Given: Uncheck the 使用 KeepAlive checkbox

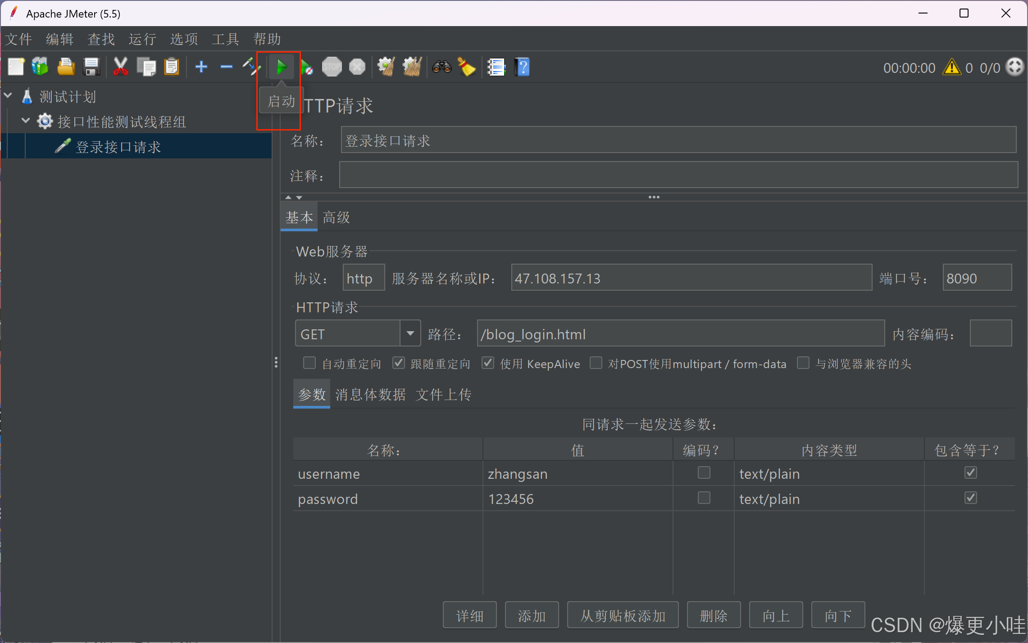Looking at the screenshot, I should 488,363.
